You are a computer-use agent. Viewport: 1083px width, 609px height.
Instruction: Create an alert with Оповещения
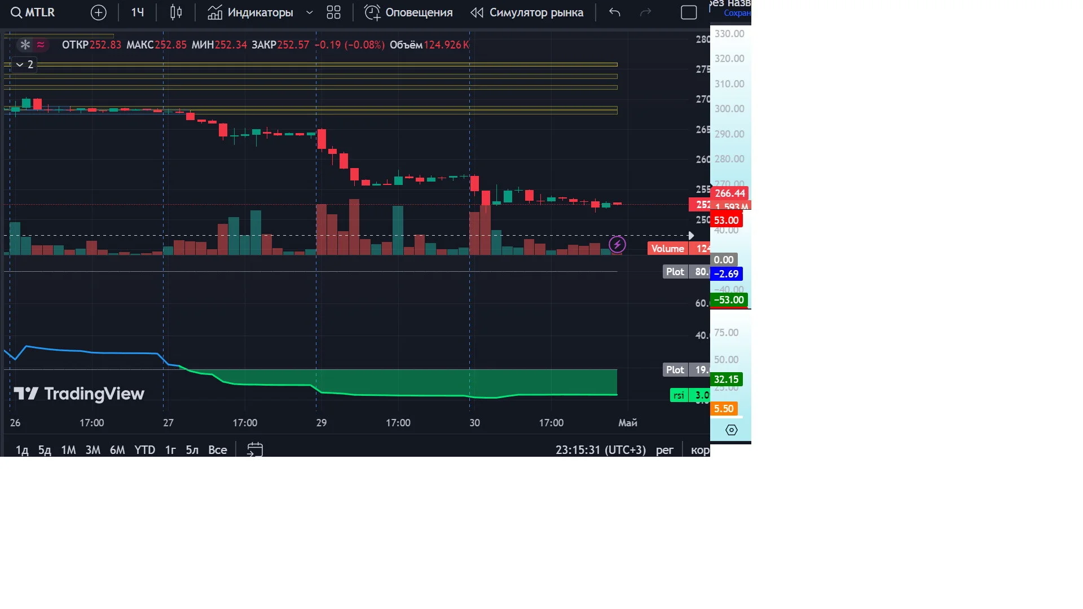point(408,12)
